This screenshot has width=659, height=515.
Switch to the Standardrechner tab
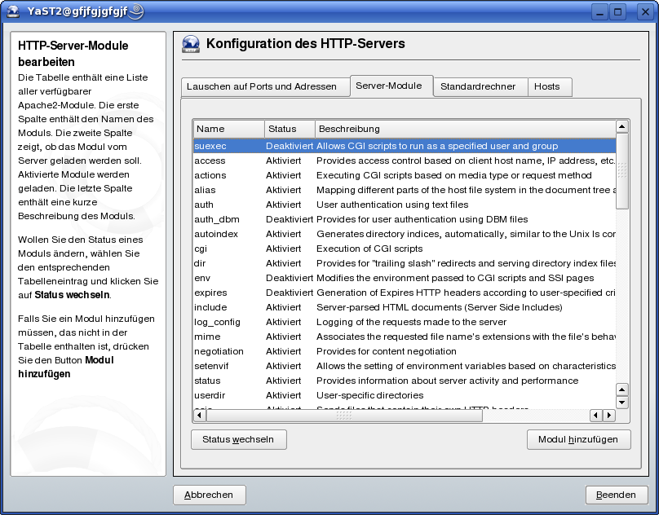click(x=478, y=86)
